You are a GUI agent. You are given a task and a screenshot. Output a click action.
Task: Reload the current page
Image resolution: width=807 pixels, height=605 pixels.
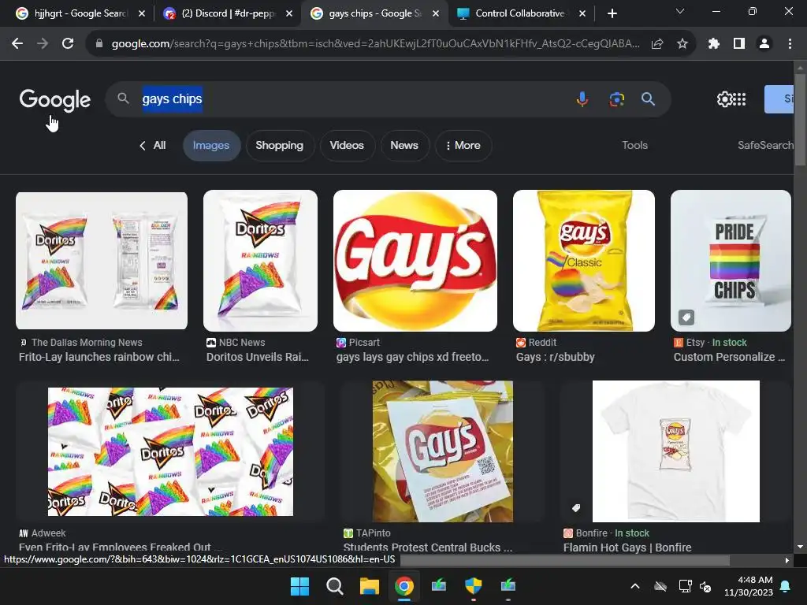(x=68, y=44)
